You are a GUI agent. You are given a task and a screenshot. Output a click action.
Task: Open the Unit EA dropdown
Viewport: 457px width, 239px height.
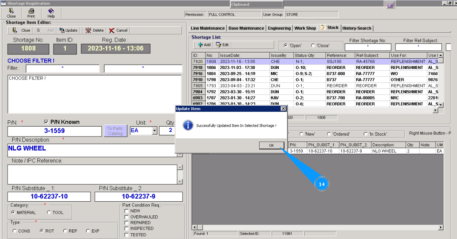[154, 131]
